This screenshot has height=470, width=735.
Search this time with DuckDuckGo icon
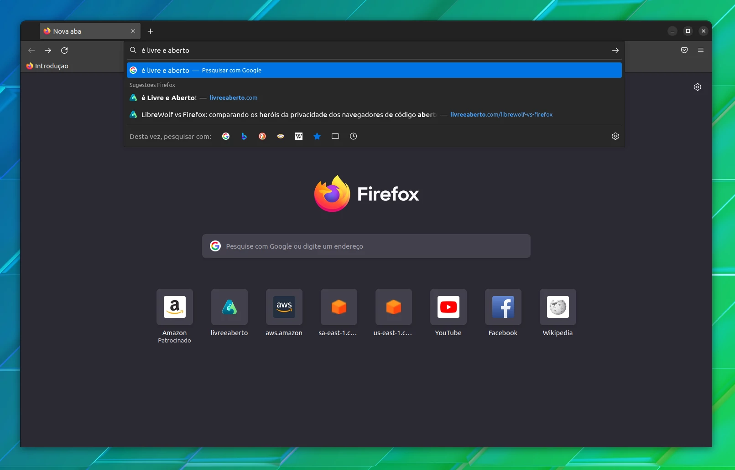click(x=262, y=136)
